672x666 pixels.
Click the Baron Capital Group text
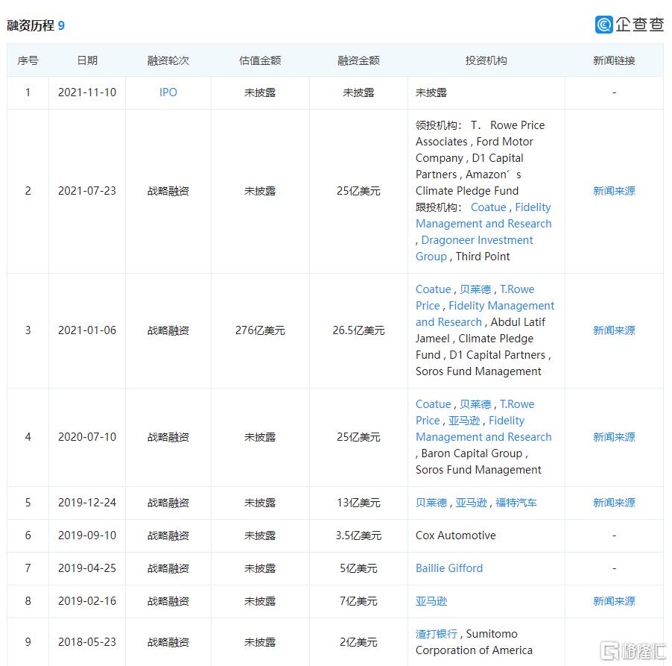click(472, 453)
